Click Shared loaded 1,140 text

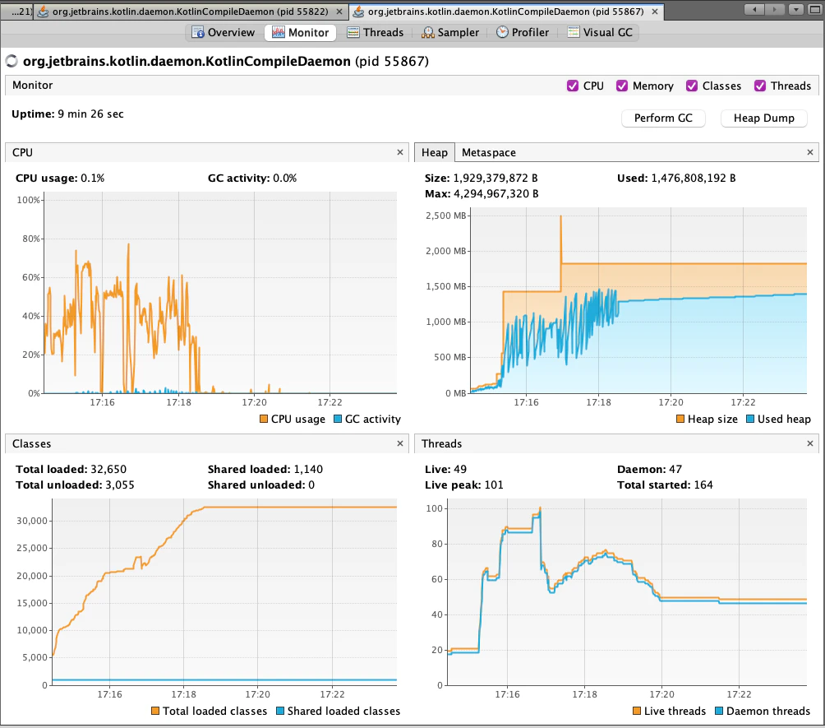click(x=265, y=470)
